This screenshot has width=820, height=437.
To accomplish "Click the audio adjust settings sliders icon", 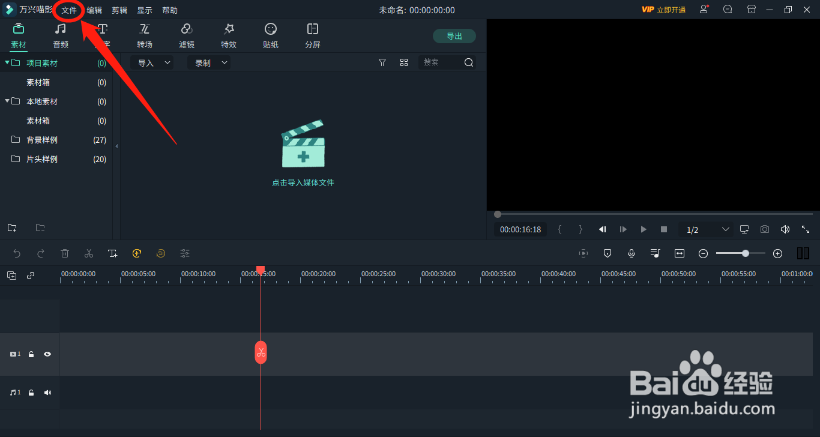I will coord(185,253).
